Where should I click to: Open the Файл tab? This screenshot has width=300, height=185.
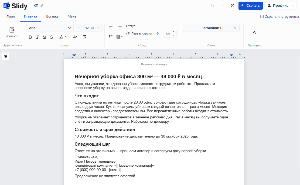click(x=11, y=16)
